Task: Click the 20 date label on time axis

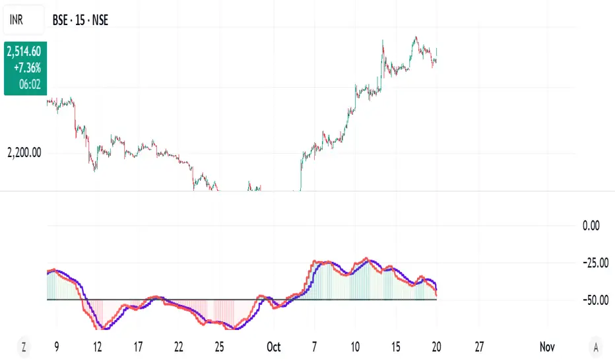Action: pos(437,346)
